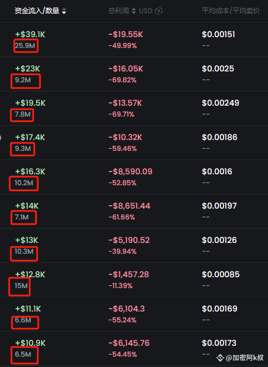Click the 总利润 column sort arrows
Image resolution: width=268 pixels, height=367 pixels.
click(134, 11)
